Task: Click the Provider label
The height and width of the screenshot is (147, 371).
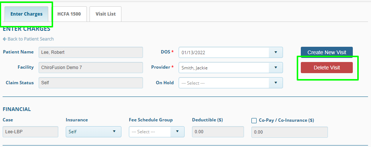Action: [161, 67]
